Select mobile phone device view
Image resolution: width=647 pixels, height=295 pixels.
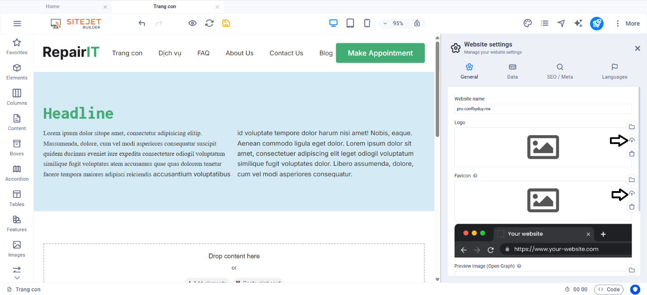367,23
